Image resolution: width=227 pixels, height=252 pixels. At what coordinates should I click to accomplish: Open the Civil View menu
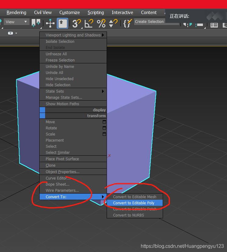point(43,13)
